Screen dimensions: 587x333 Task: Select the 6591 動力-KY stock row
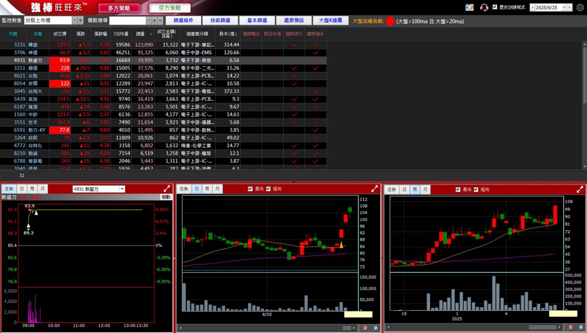point(163,130)
